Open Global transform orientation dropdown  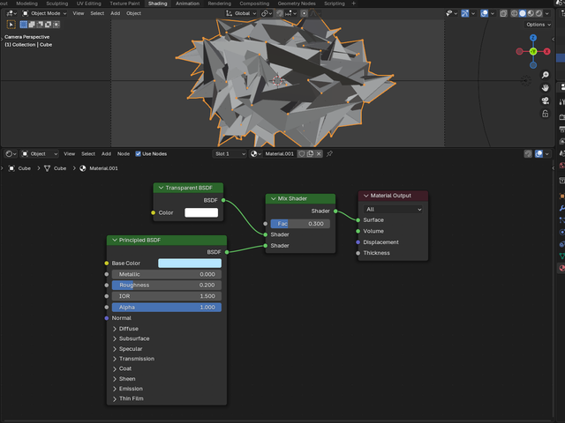click(241, 13)
